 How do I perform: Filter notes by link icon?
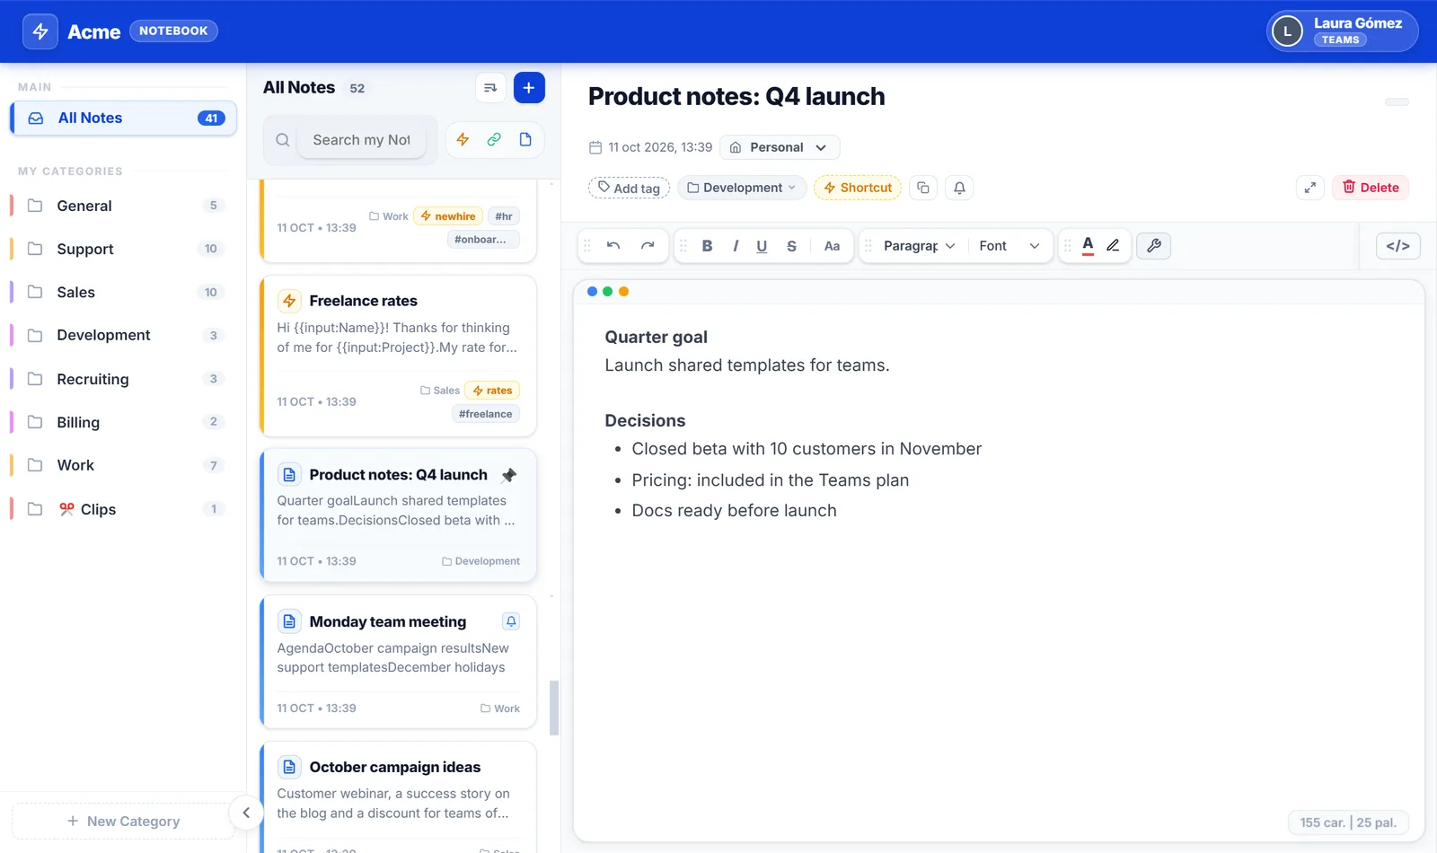[x=494, y=139]
